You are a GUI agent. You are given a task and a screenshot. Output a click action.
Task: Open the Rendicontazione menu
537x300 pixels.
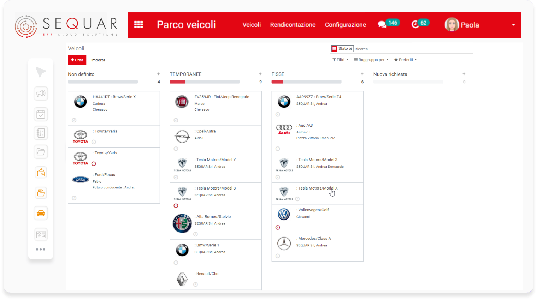(x=293, y=25)
